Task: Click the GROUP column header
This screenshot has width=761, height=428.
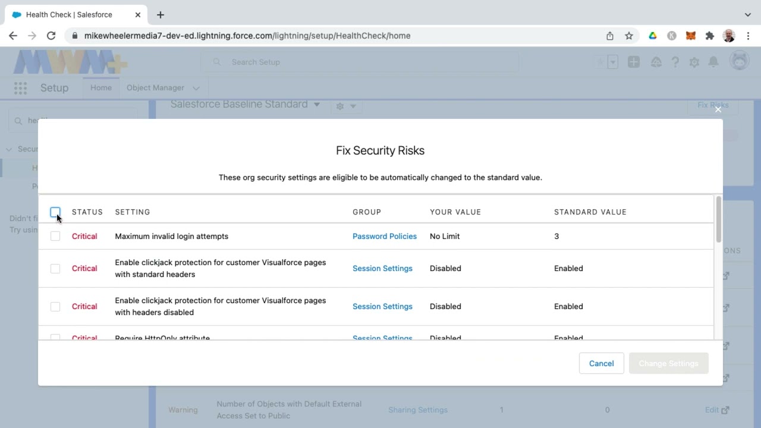Action: [367, 212]
